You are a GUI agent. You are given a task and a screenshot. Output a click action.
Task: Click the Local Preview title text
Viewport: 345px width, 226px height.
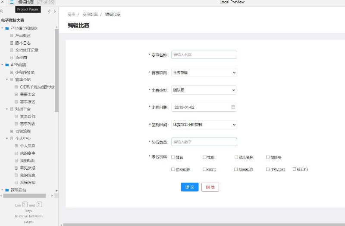coord(232,2)
